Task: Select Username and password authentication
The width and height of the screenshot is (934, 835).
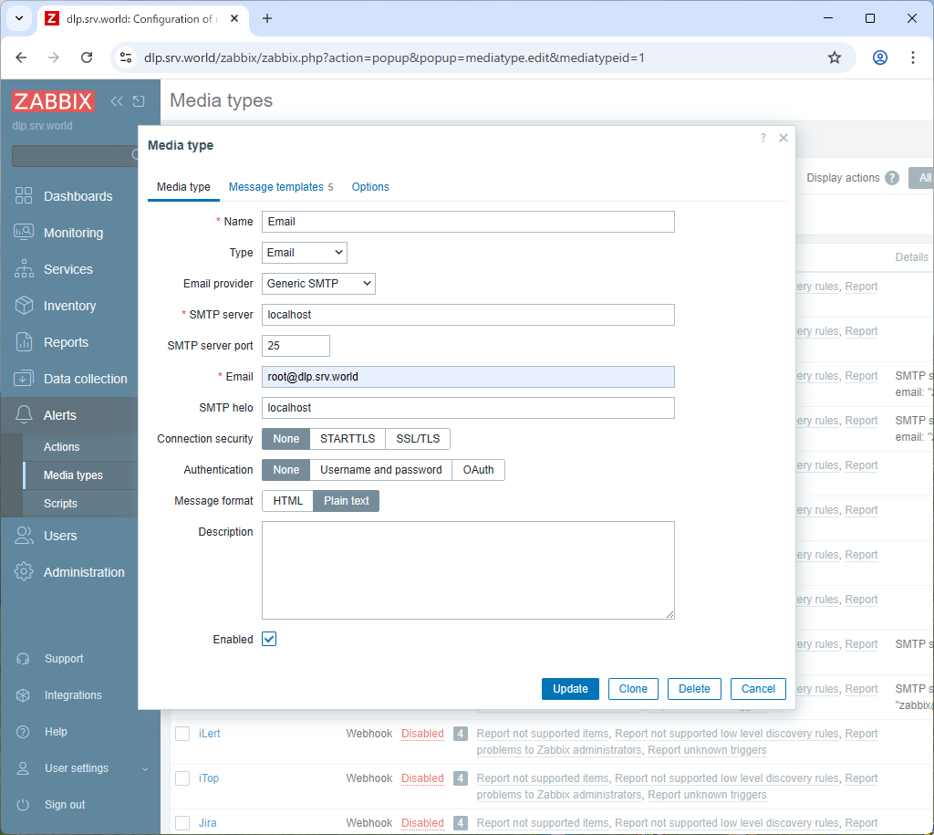Action: pyautogui.click(x=380, y=470)
